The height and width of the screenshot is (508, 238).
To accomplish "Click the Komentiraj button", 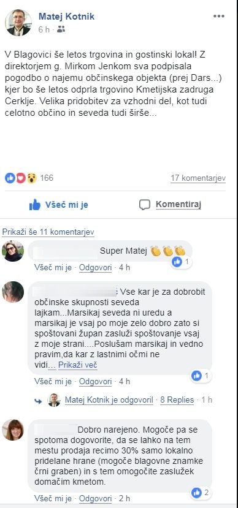I will (171, 205).
